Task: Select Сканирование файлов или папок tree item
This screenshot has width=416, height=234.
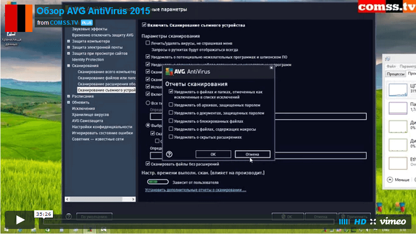Action: [107, 78]
